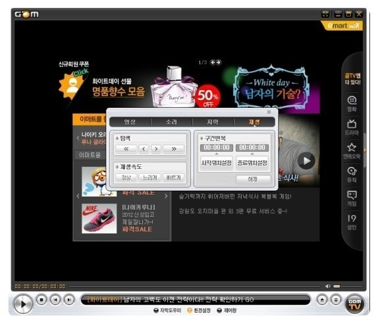Viewport: 378px width, 324px height.
Task: Click the 곰TV엔 다 있다 sidebar label
Action: click(x=352, y=79)
